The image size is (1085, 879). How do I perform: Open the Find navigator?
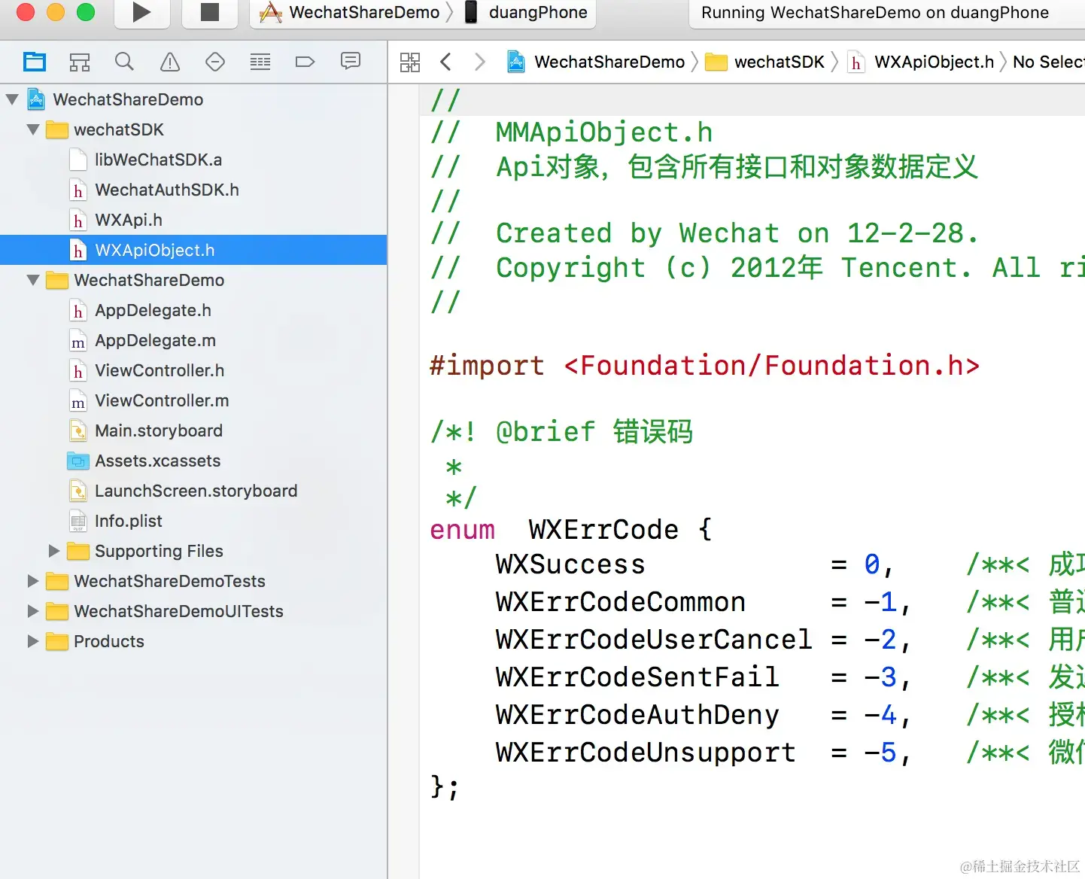pos(125,62)
